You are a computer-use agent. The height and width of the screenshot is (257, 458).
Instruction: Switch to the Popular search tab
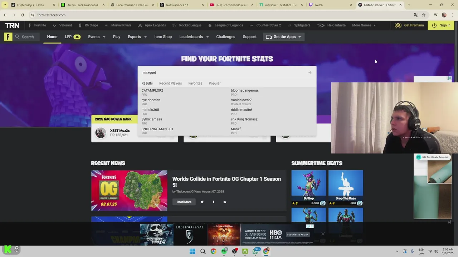215,83
